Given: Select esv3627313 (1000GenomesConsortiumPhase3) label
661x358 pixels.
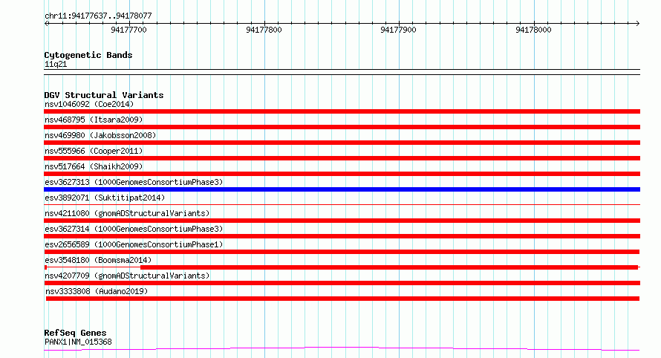Looking at the screenshot, I should [x=134, y=182].
